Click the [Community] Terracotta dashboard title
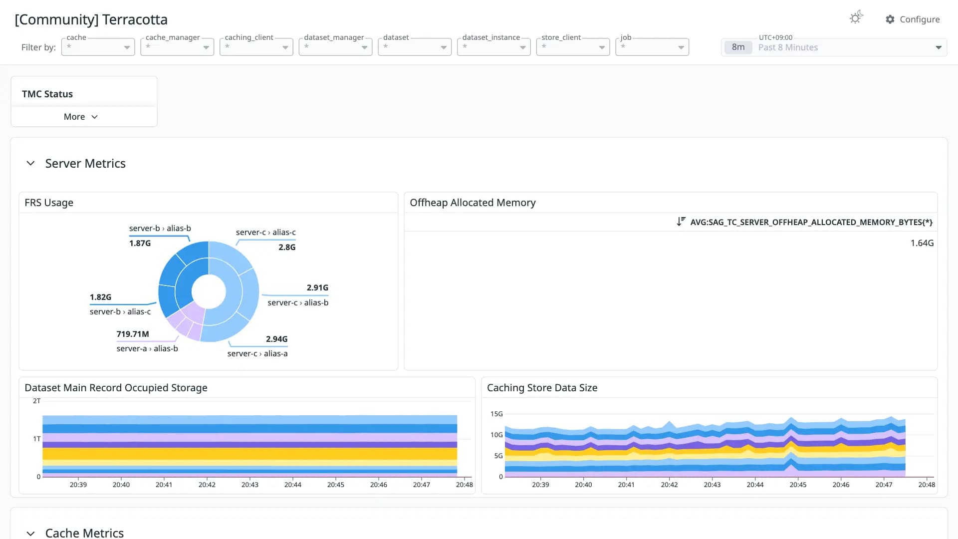Viewport: 958px width, 539px height. point(91,19)
